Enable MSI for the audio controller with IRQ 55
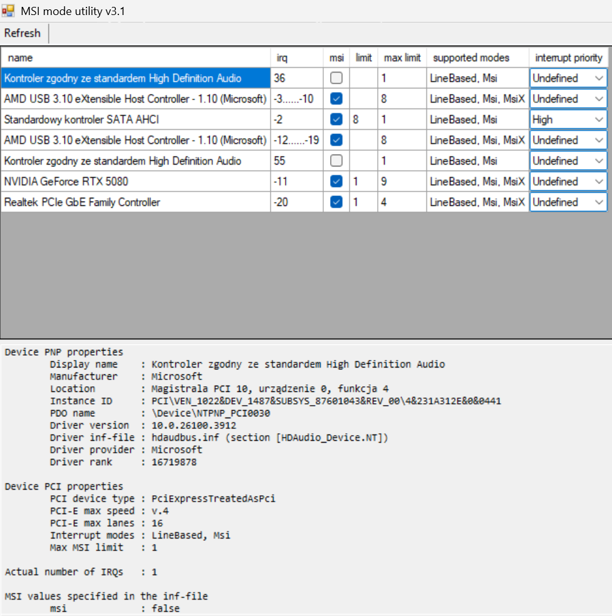 pos(336,161)
